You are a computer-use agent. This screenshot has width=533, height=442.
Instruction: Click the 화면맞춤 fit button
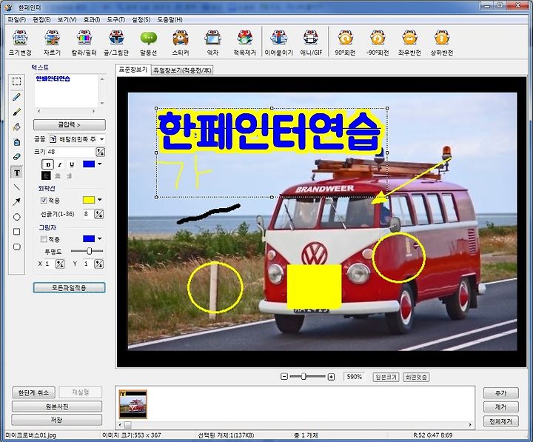(416, 377)
